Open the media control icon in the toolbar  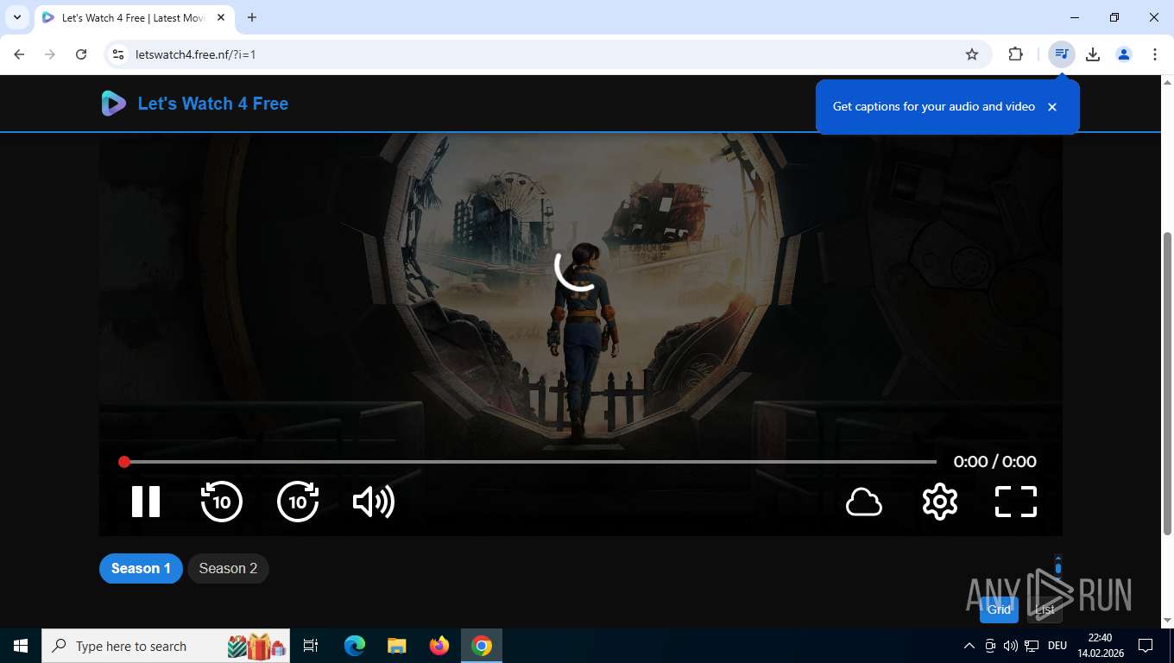1062,54
